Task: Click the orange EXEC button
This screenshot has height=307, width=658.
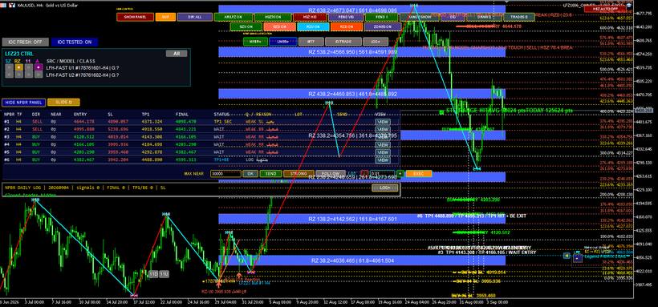Action: click(x=419, y=174)
